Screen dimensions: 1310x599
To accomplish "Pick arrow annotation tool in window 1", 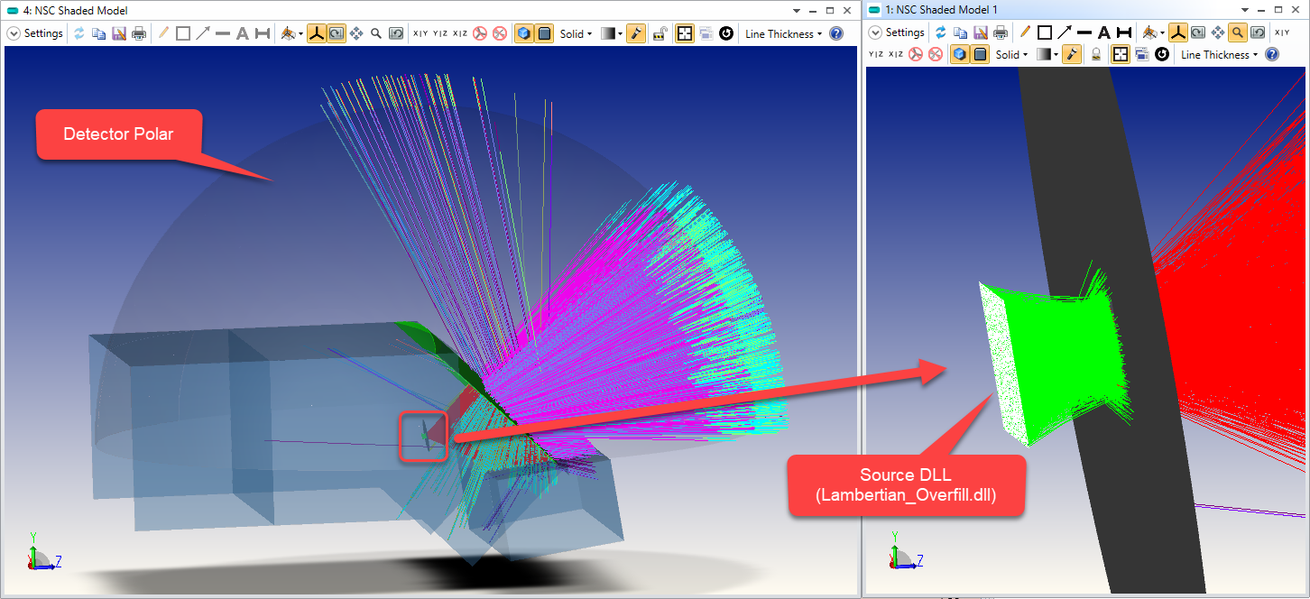I will pos(1065,32).
